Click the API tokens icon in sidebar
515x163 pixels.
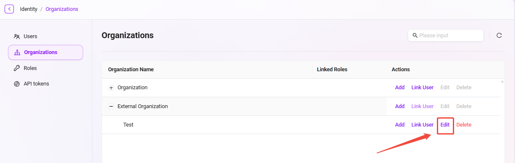pos(17,84)
